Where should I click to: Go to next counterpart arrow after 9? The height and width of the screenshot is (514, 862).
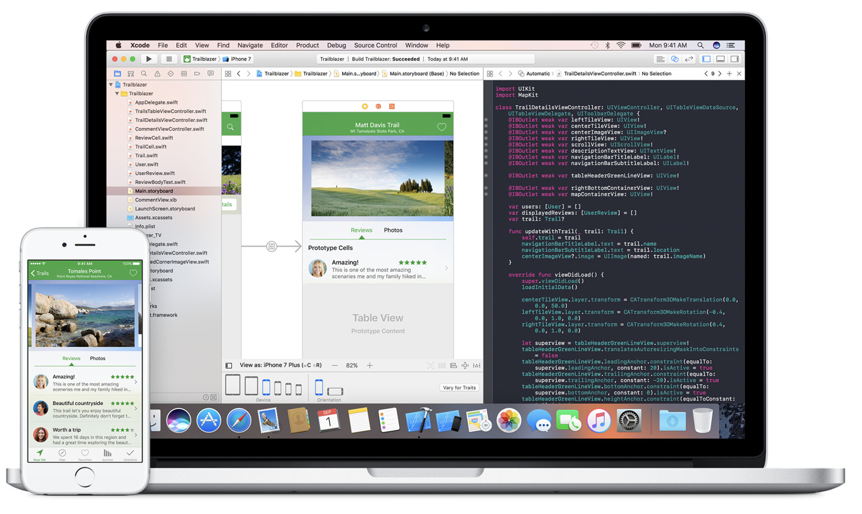pyautogui.click(x=720, y=74)
